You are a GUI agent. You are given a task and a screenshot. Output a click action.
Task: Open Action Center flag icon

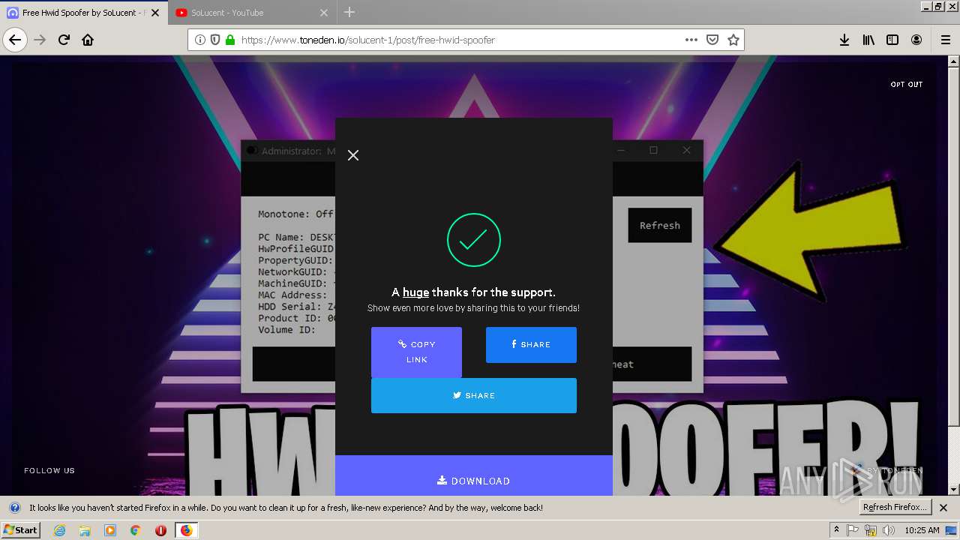point(853,530)
